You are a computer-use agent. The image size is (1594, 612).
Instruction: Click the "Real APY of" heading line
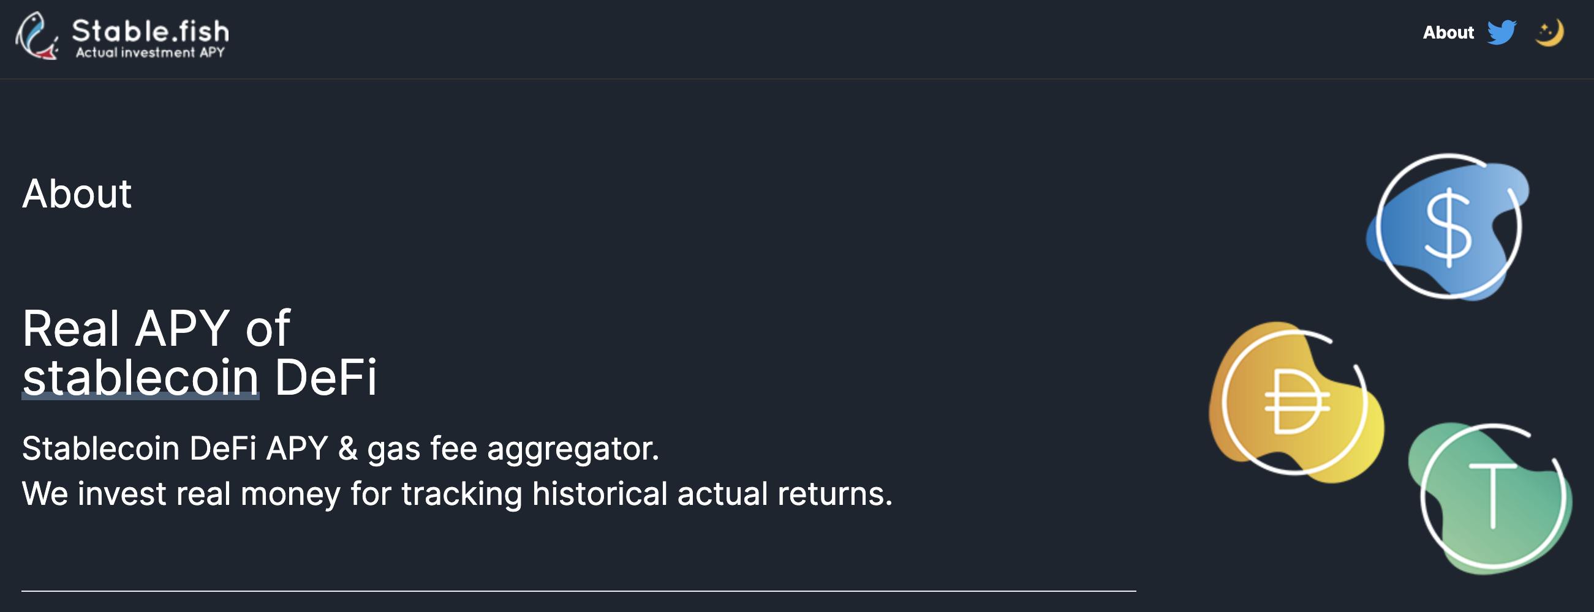click(x=156, y=328)
